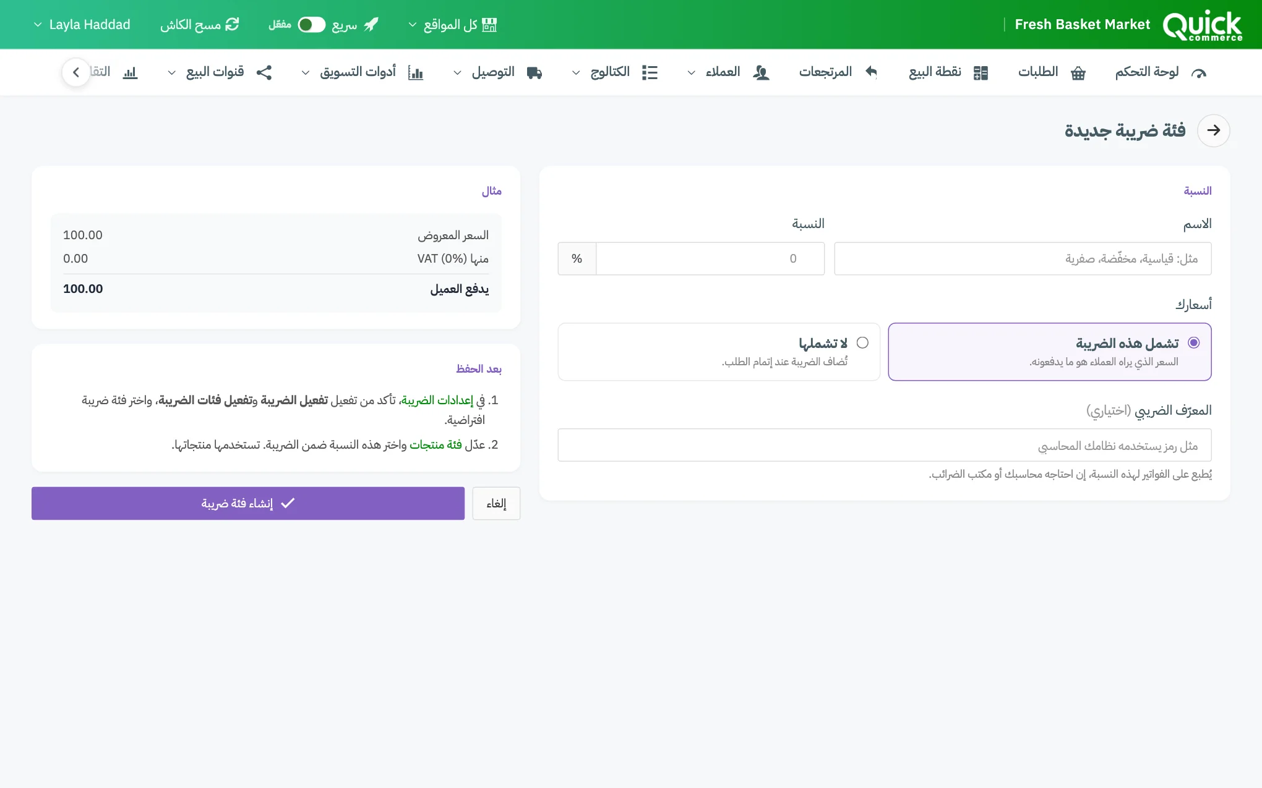
Task: Click the clear cache refresh icon
Action: click(232, 25)
